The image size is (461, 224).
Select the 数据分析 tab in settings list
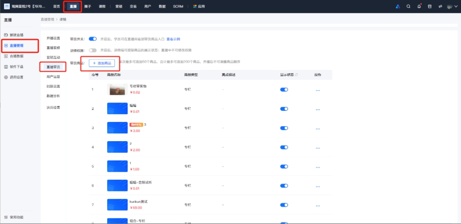[53, 96]
